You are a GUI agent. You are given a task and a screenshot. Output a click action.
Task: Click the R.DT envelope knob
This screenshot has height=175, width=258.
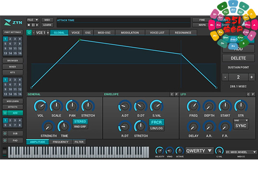pyautogui.click(x=125, y=127)
